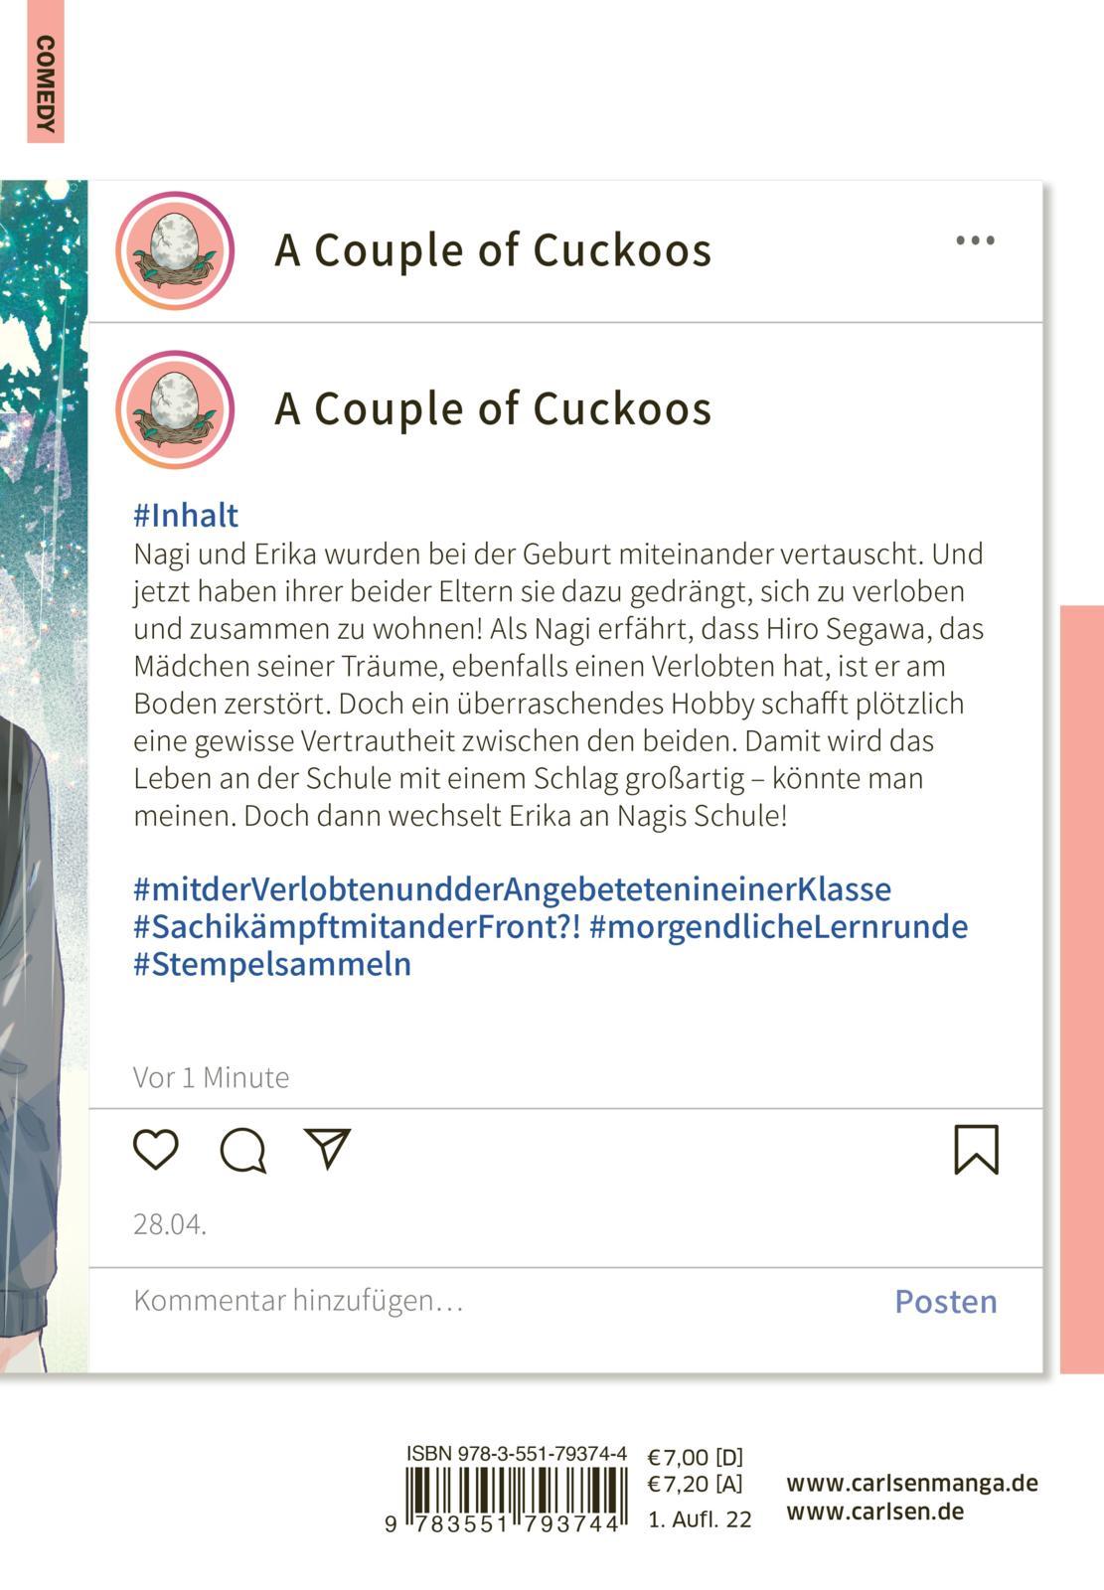Open hashtag #mitderVerlobtenundderAngebeteteninenerKlasse

tap(512, 888)
